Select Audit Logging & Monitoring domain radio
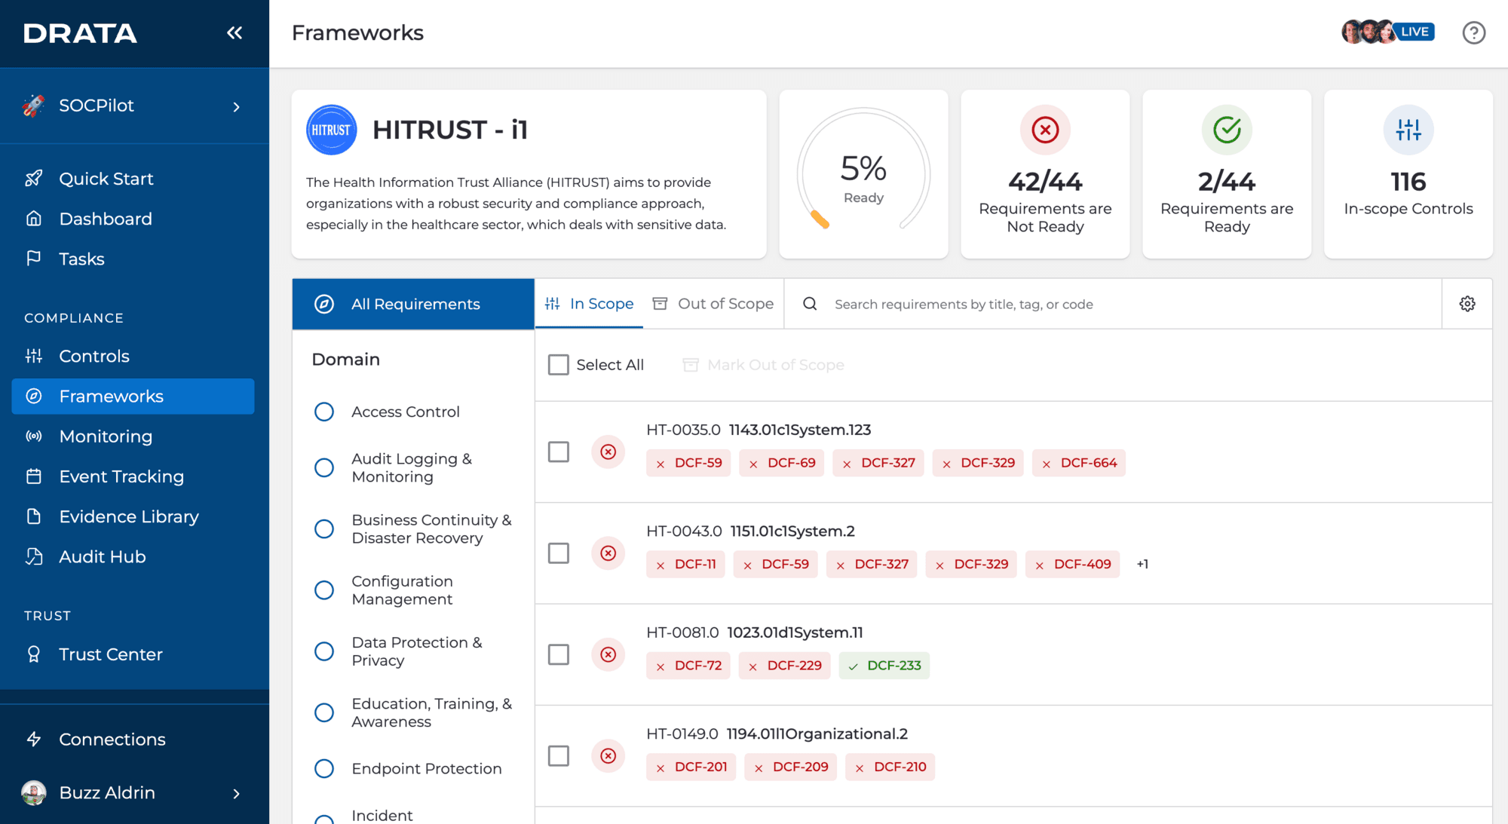1508x824 pixels. 324,467
